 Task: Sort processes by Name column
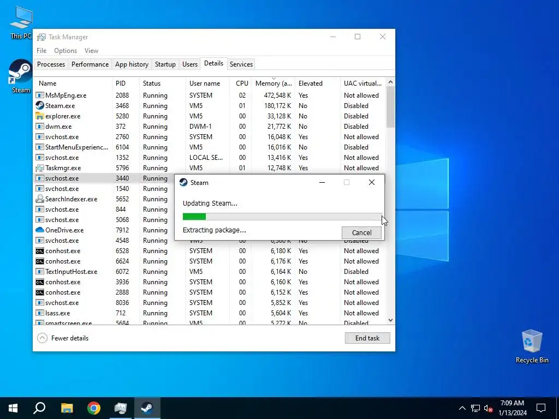[73, 83]
